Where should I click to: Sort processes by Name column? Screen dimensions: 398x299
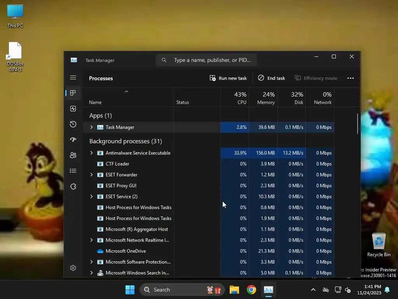pyautogui.click(x=95, y=102)
